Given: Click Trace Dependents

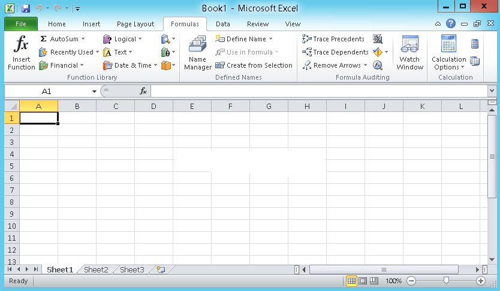Looking at the screenshot, I should click(335, 52).
